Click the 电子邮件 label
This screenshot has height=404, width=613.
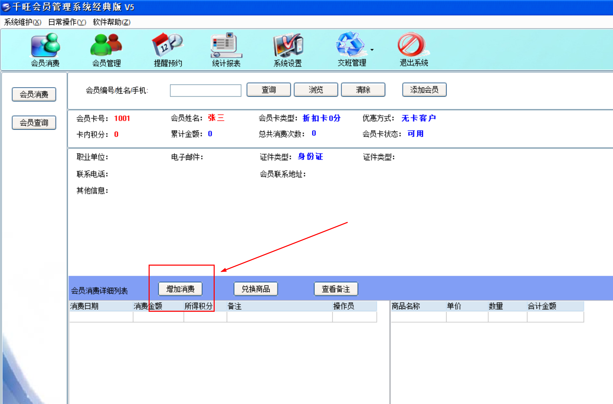[x=187, y=157]
